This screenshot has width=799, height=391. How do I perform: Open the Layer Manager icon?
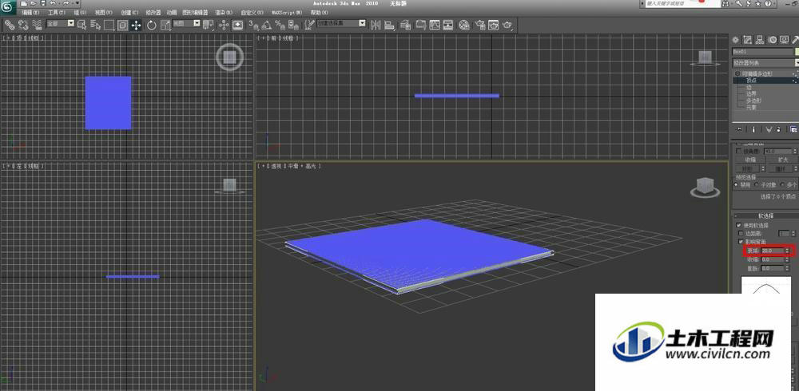(x=406, y=25)
